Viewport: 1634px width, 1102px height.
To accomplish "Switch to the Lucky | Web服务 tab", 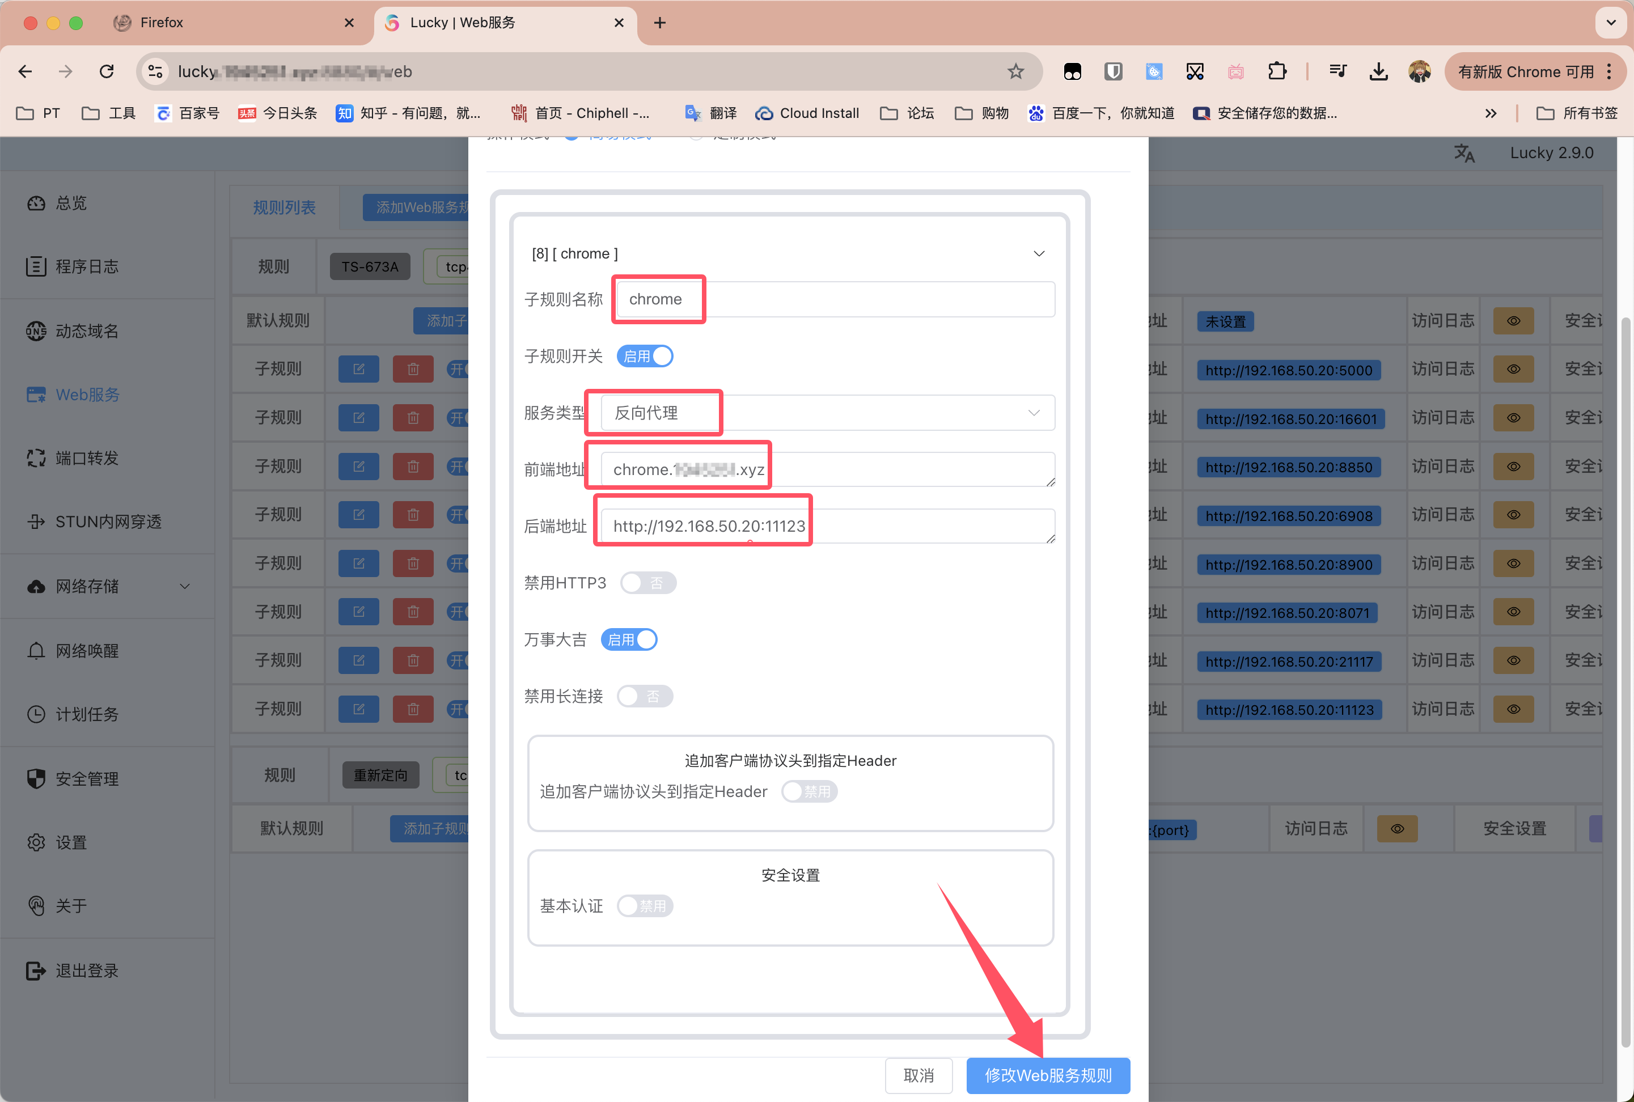I will click(x=505, y=23).
